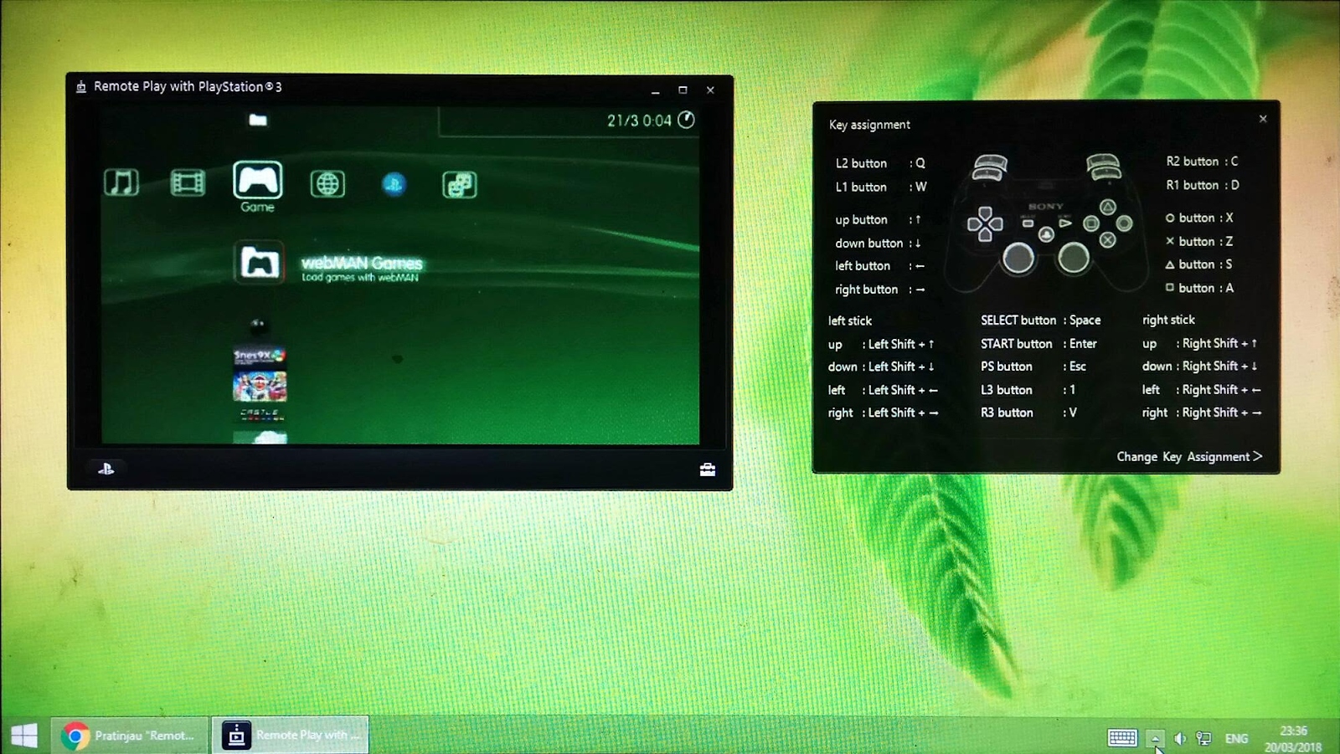Open the touch keyboard tray icon
Viewport: 1340px width, 754px height.
(1122, 737)
